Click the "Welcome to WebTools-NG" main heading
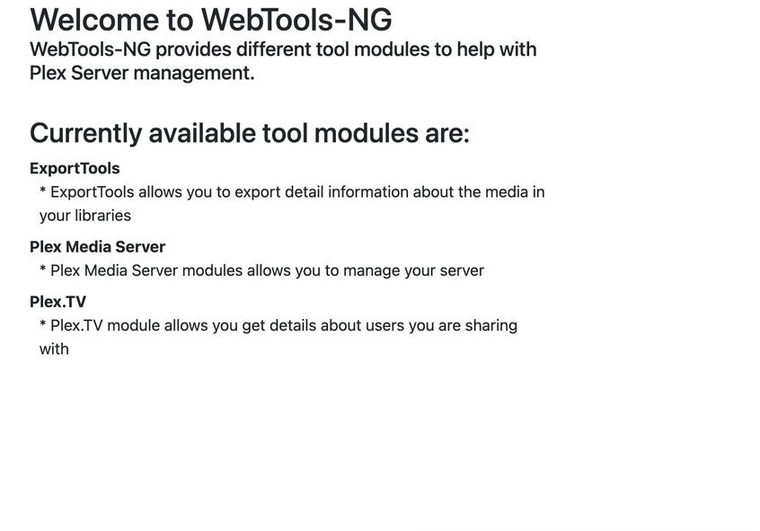 click(210, 20)
